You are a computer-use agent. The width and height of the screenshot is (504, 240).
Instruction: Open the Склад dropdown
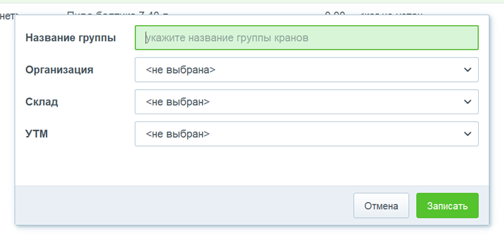coord(307,102)
